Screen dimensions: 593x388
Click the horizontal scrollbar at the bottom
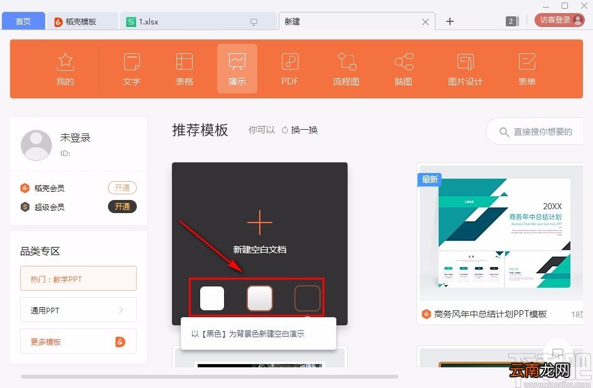210,377
